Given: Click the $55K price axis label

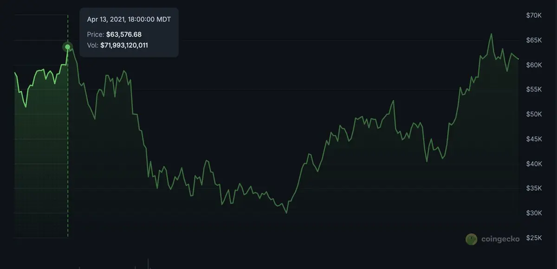Looking at the screenshot, I should (x=534, y=90).
